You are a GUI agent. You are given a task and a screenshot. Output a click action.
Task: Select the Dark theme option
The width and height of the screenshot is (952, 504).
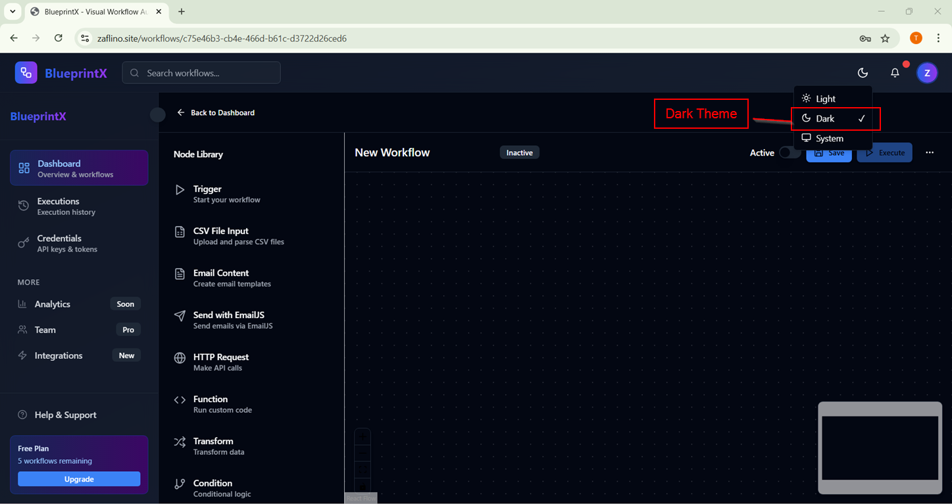(833, 118)
